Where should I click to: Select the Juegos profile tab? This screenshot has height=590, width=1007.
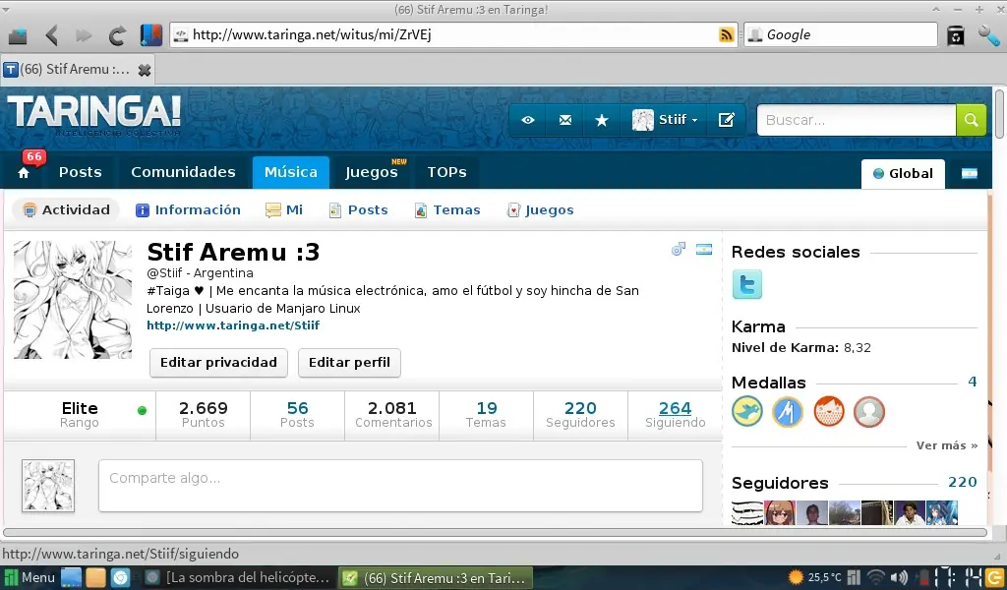click(540, 209)
